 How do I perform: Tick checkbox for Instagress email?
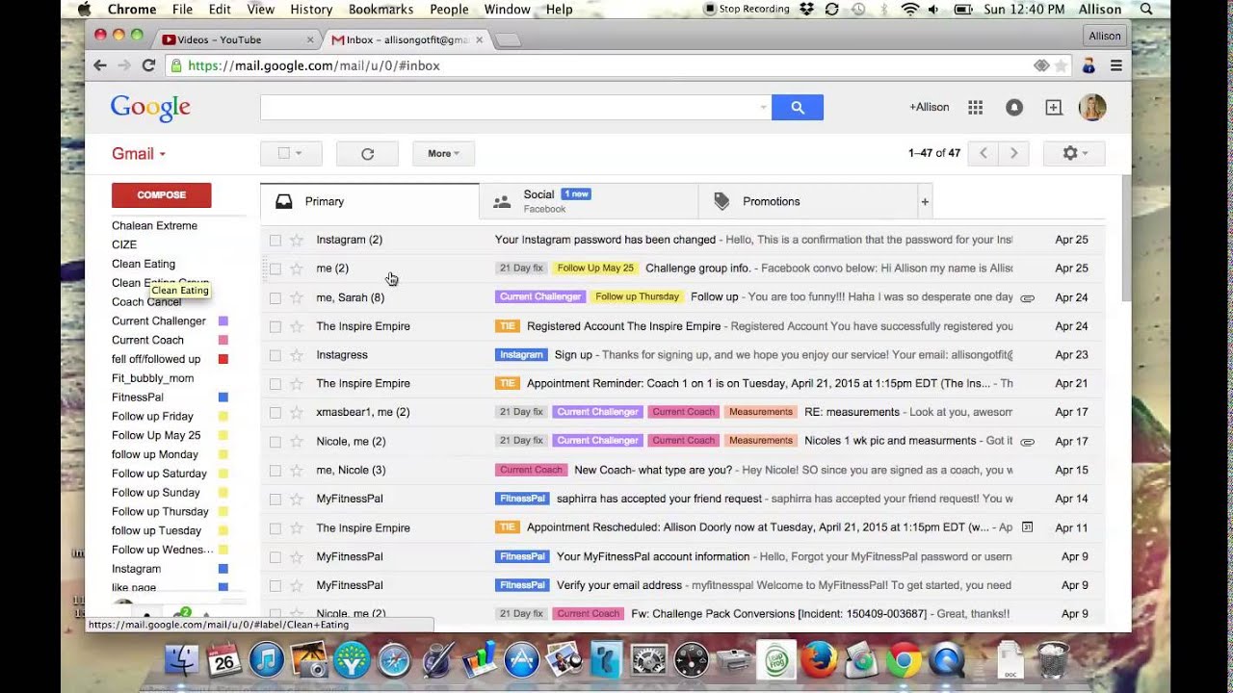click(275, 355)
